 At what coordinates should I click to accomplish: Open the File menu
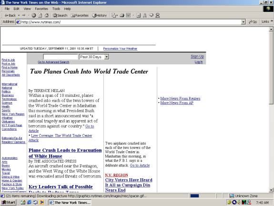pos(7,9)
